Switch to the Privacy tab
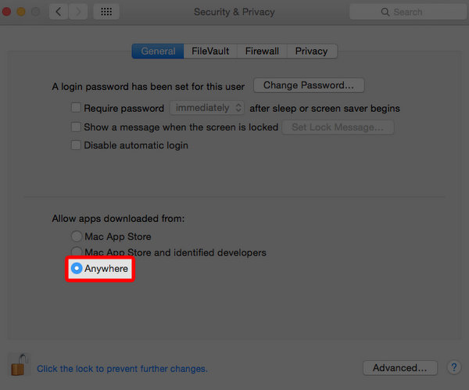This screenshot has width=469, height=390. pos(312,51)
